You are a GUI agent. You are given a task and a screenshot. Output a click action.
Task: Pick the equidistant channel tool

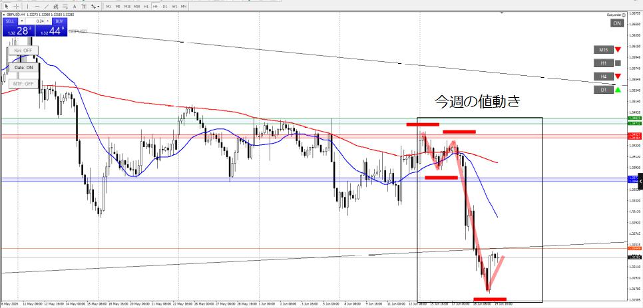[56, 6]
